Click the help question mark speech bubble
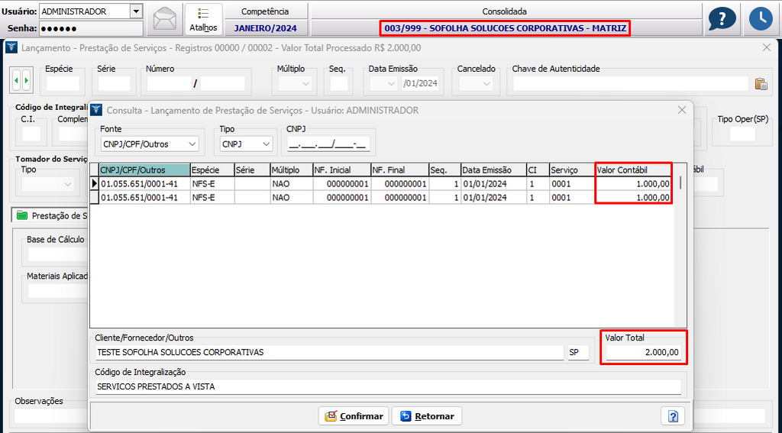 (722, 19)
